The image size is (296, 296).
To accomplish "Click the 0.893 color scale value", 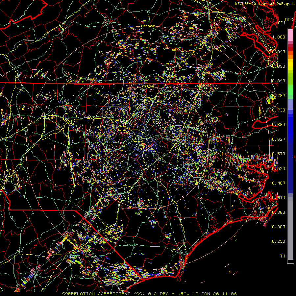I will pos(279,66).
